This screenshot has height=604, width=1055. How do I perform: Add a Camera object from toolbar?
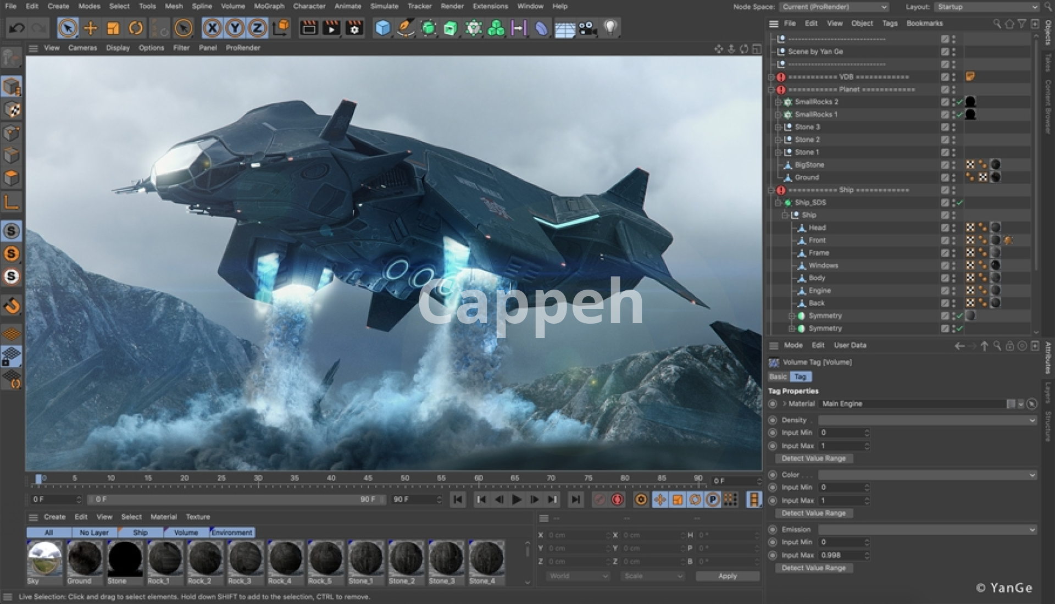click(587, 27)
